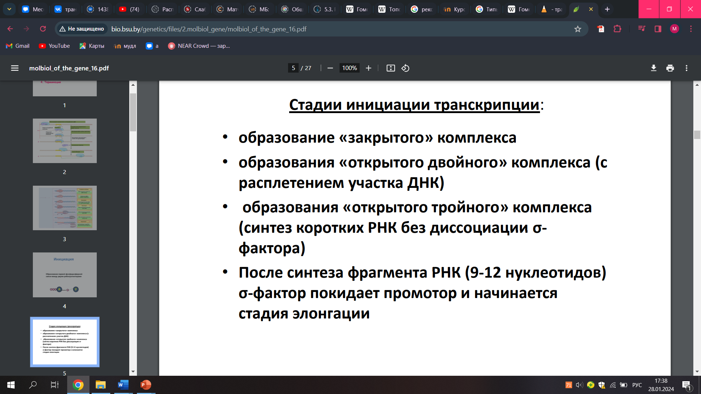The width and height of the screenshot is (701, 394).
Task: Select page 4 Инициация thumbnail
Action: pyautogui.click(x=65, y=275)
